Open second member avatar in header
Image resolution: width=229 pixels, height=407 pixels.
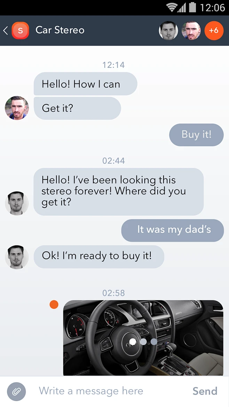[191, 31]
